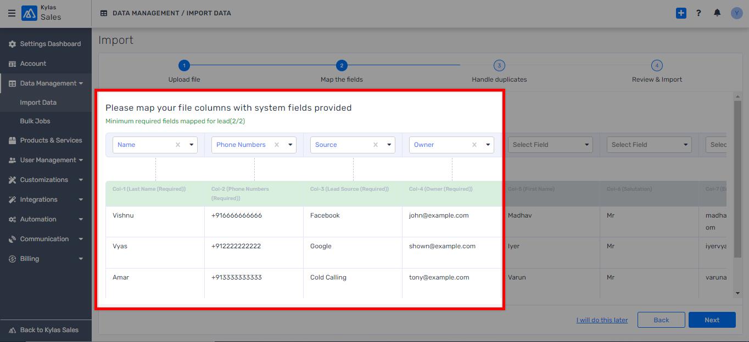749x342 pixels.
Task: Click the Next button
Action: point(712,320)
